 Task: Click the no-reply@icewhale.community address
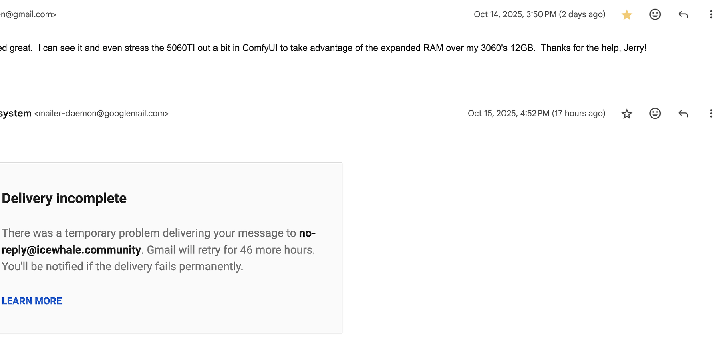point(71,250)
